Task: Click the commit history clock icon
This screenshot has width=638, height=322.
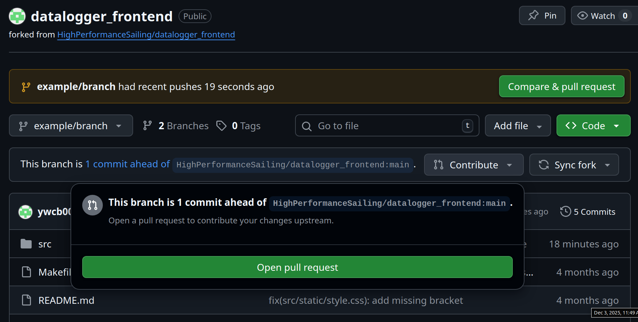Action: (x=565, y=212)
